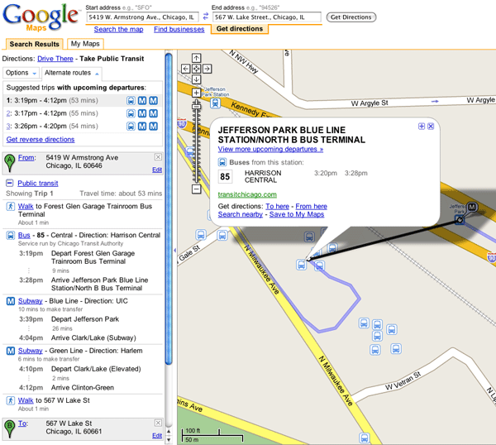
Task: Visit the transitchicago.com link
Action: pyautogui.click(x=247, y=194)
